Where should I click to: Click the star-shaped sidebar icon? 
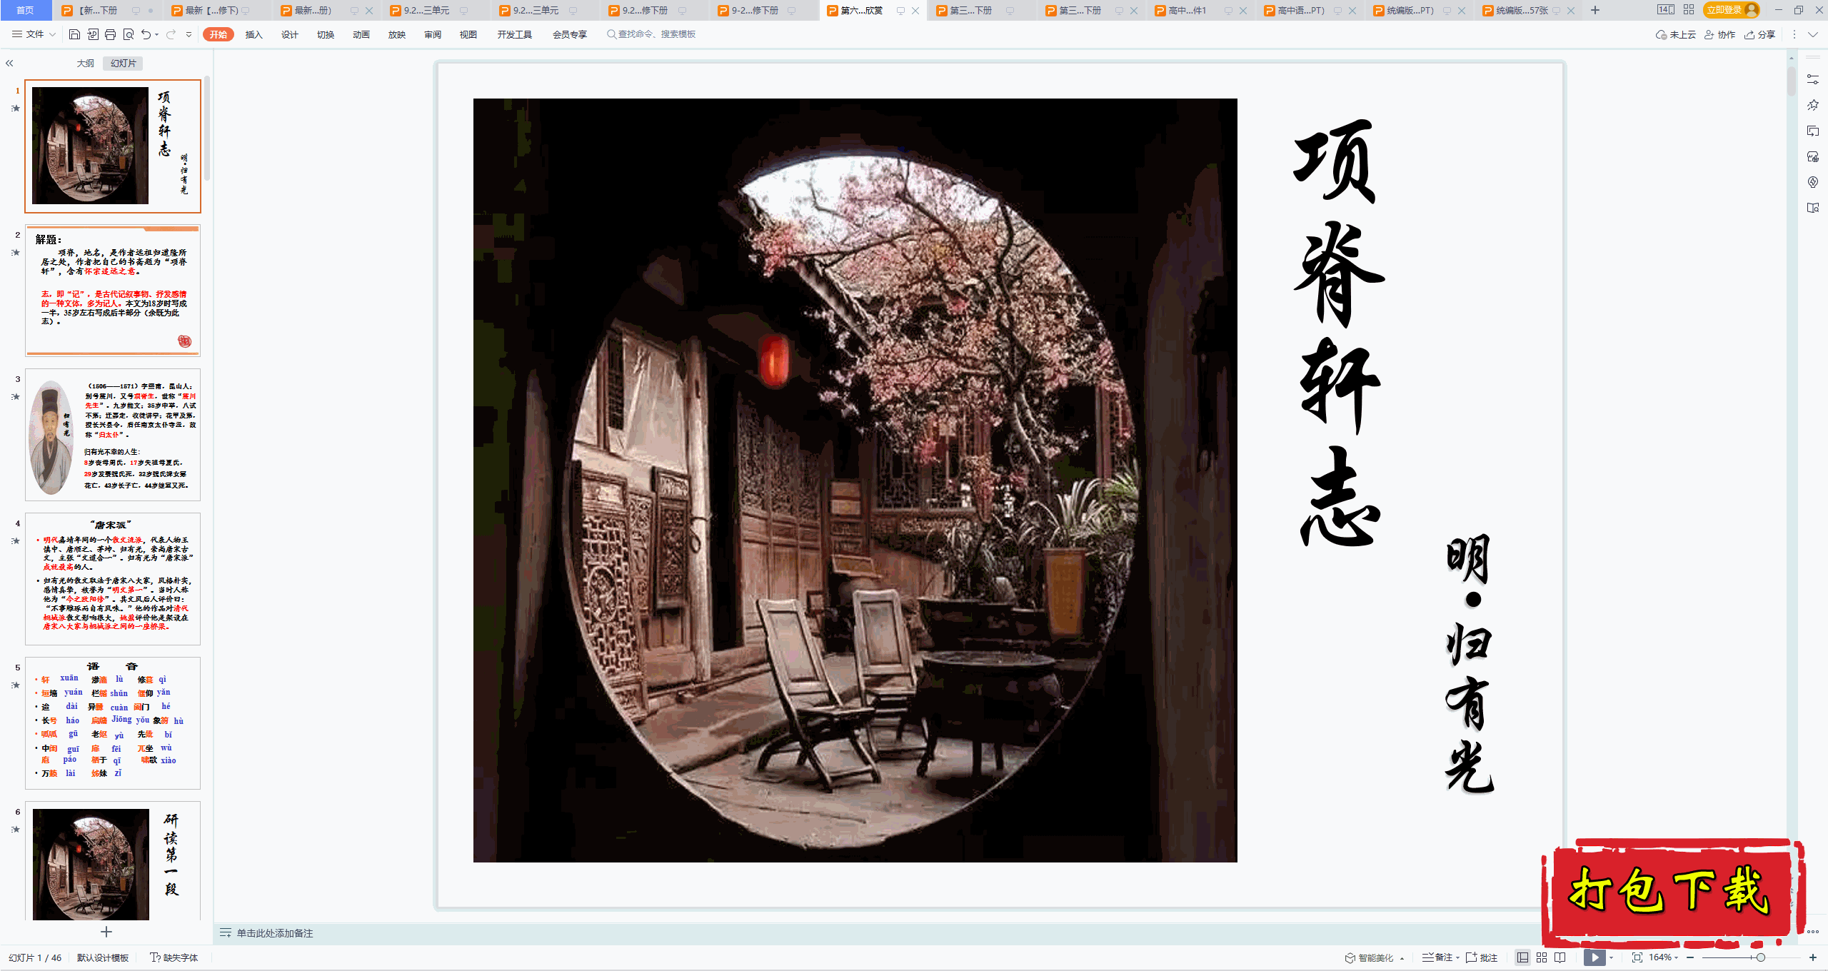pyautogui.click(x=1813, y=105)
